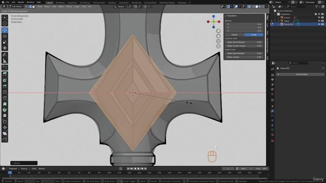Click the Add Modifier button
Screen dimensions: 326x183
(x=300, y=74)
